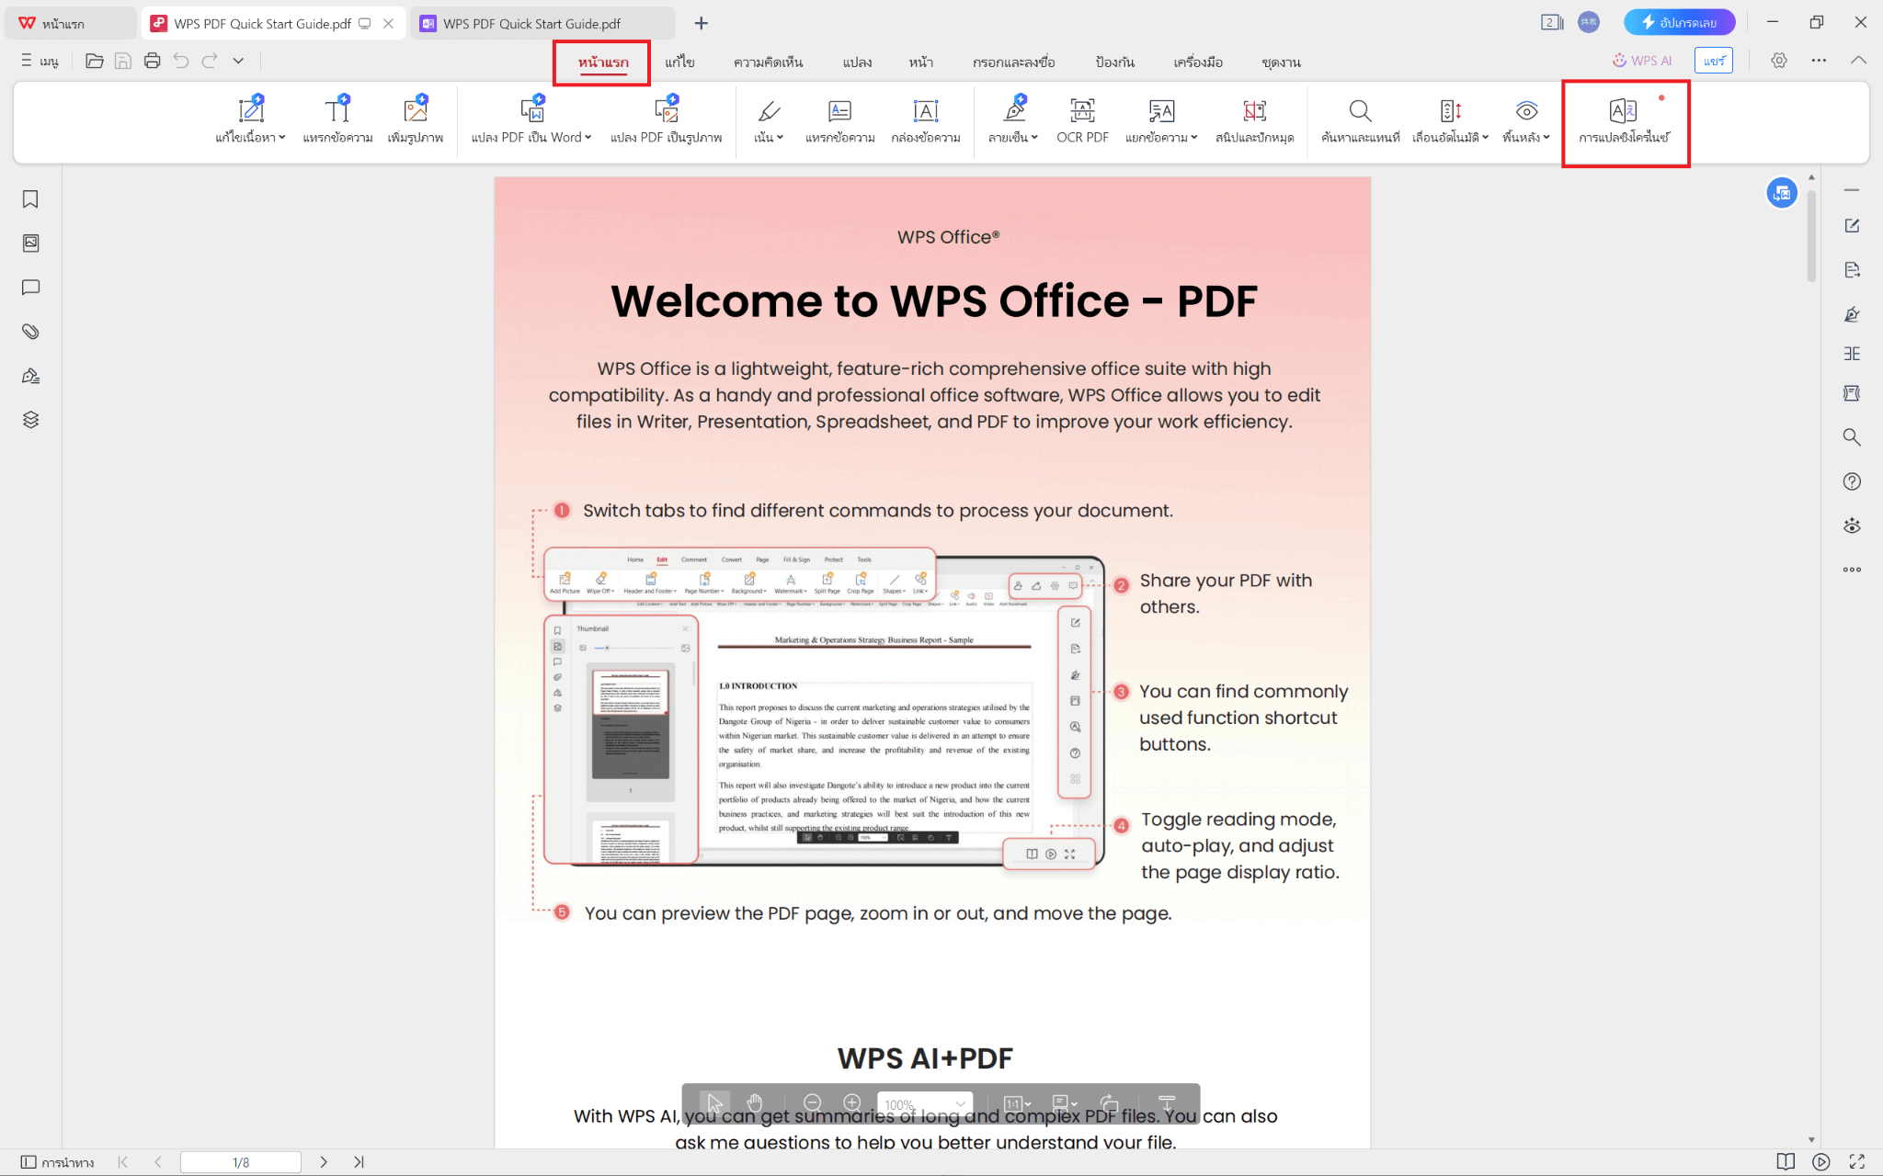1883x1176 pixels.
Task: Select the hand pan tool in the floating bar
Action: click(x=755, y=1102)
